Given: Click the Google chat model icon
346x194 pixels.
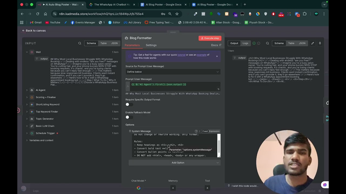Looking at the screenshot, I should click(138, 188).
